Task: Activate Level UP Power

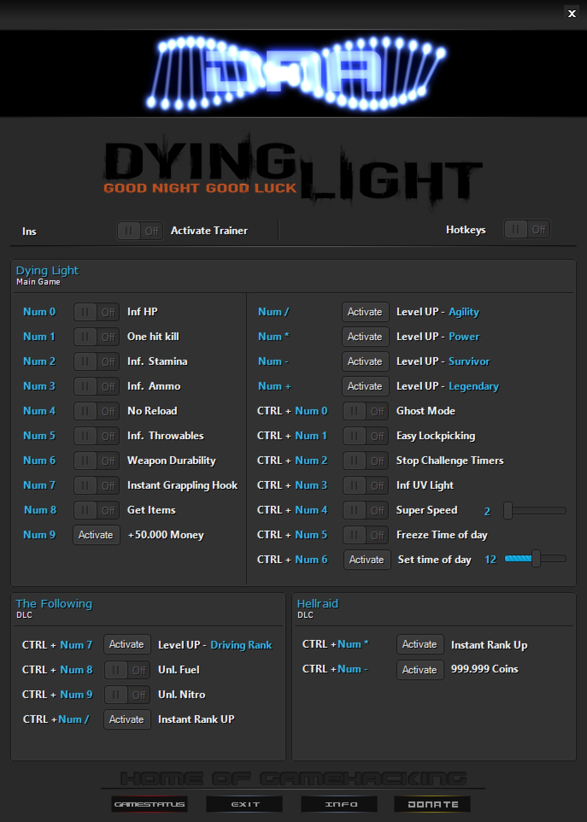Action: coord(365,337)
